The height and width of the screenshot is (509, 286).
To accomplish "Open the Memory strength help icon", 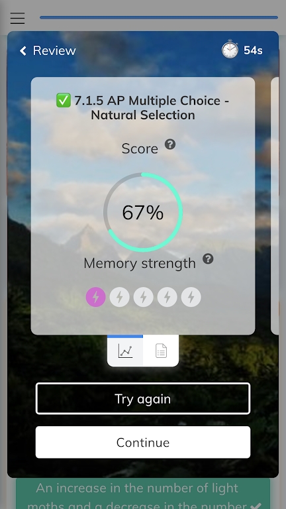I will point(208,258).
